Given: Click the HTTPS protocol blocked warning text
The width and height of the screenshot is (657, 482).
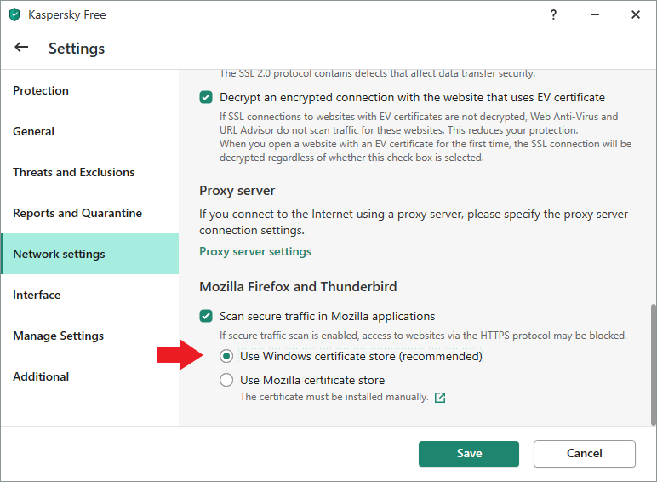Looking at the screenshot, I should [423, 336].
